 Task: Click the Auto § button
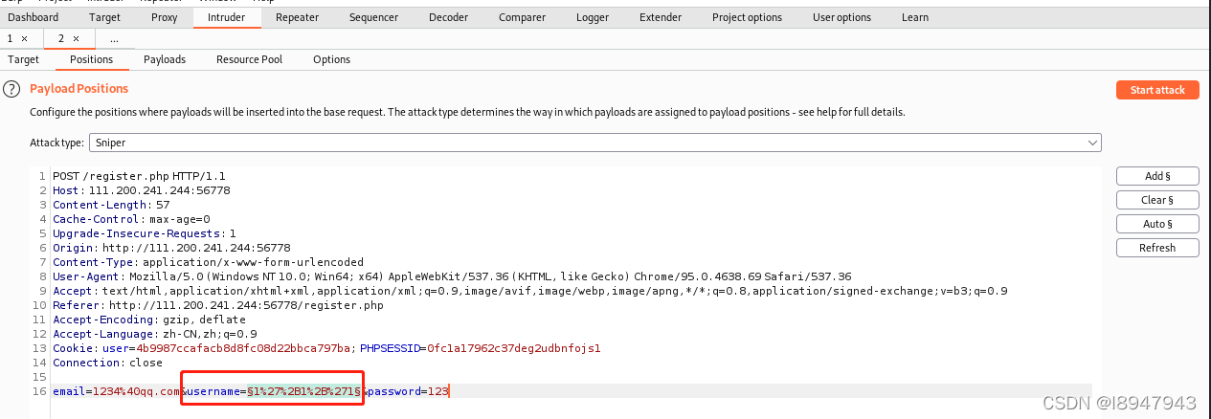click(x=1157, y=224)
